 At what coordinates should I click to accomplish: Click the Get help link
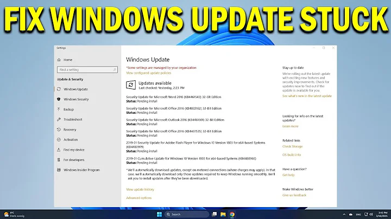pyautogui.click(x=288, y=175)
